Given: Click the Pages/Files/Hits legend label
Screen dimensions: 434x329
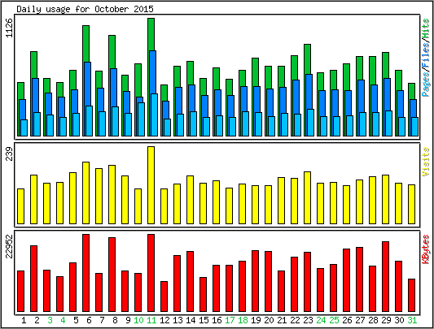Looking at the screenshot, I should click(426, 58).
